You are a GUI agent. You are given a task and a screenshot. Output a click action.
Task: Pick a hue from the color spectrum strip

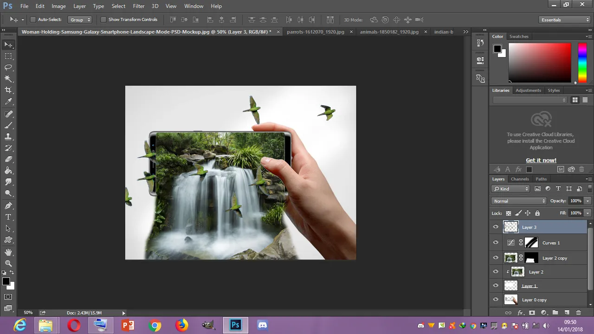tap(582, 63)
